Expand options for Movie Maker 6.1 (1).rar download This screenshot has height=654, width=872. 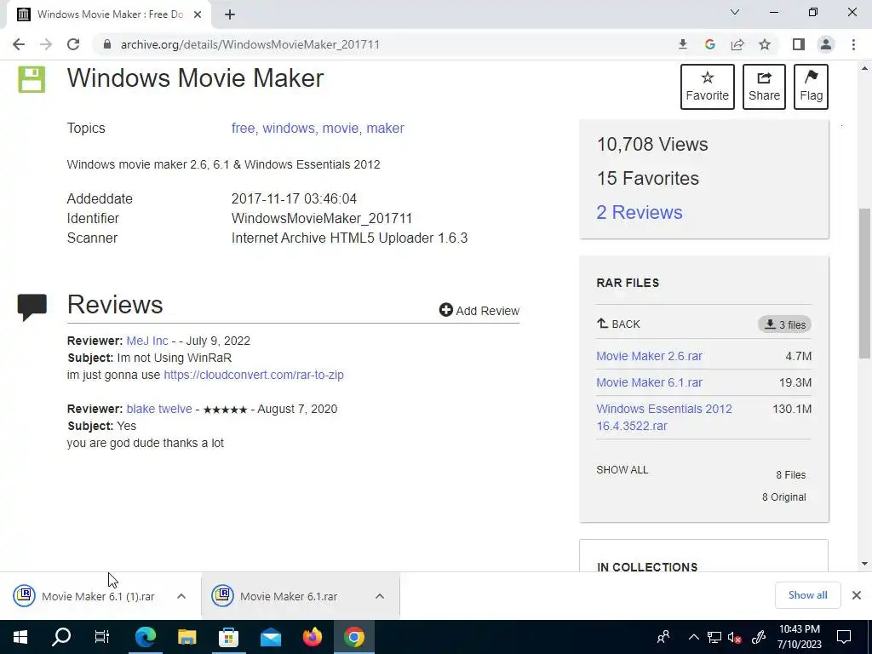pyautogui.click(x=181, y=596)
